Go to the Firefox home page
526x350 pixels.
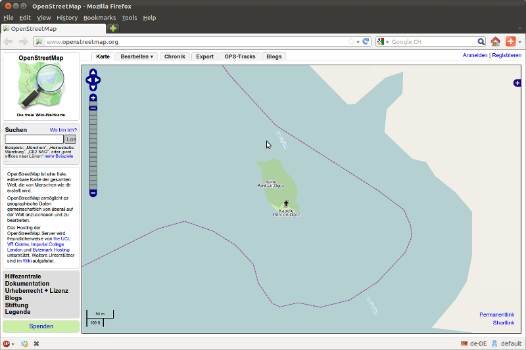496,41
